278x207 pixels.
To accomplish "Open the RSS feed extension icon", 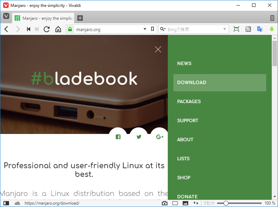I will (x=248, y=29).
